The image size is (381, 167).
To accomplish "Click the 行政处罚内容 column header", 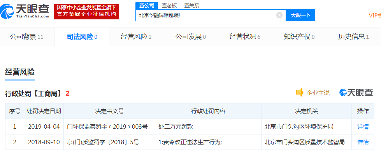I will coord(208,111).
